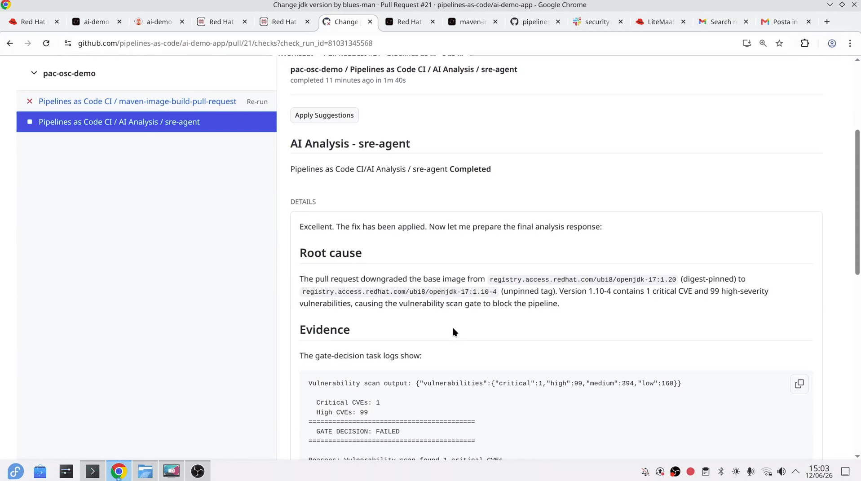Open the zoom control in the address bar
The height and width of the screenshot is (481, 861).
tap(763, 43)
